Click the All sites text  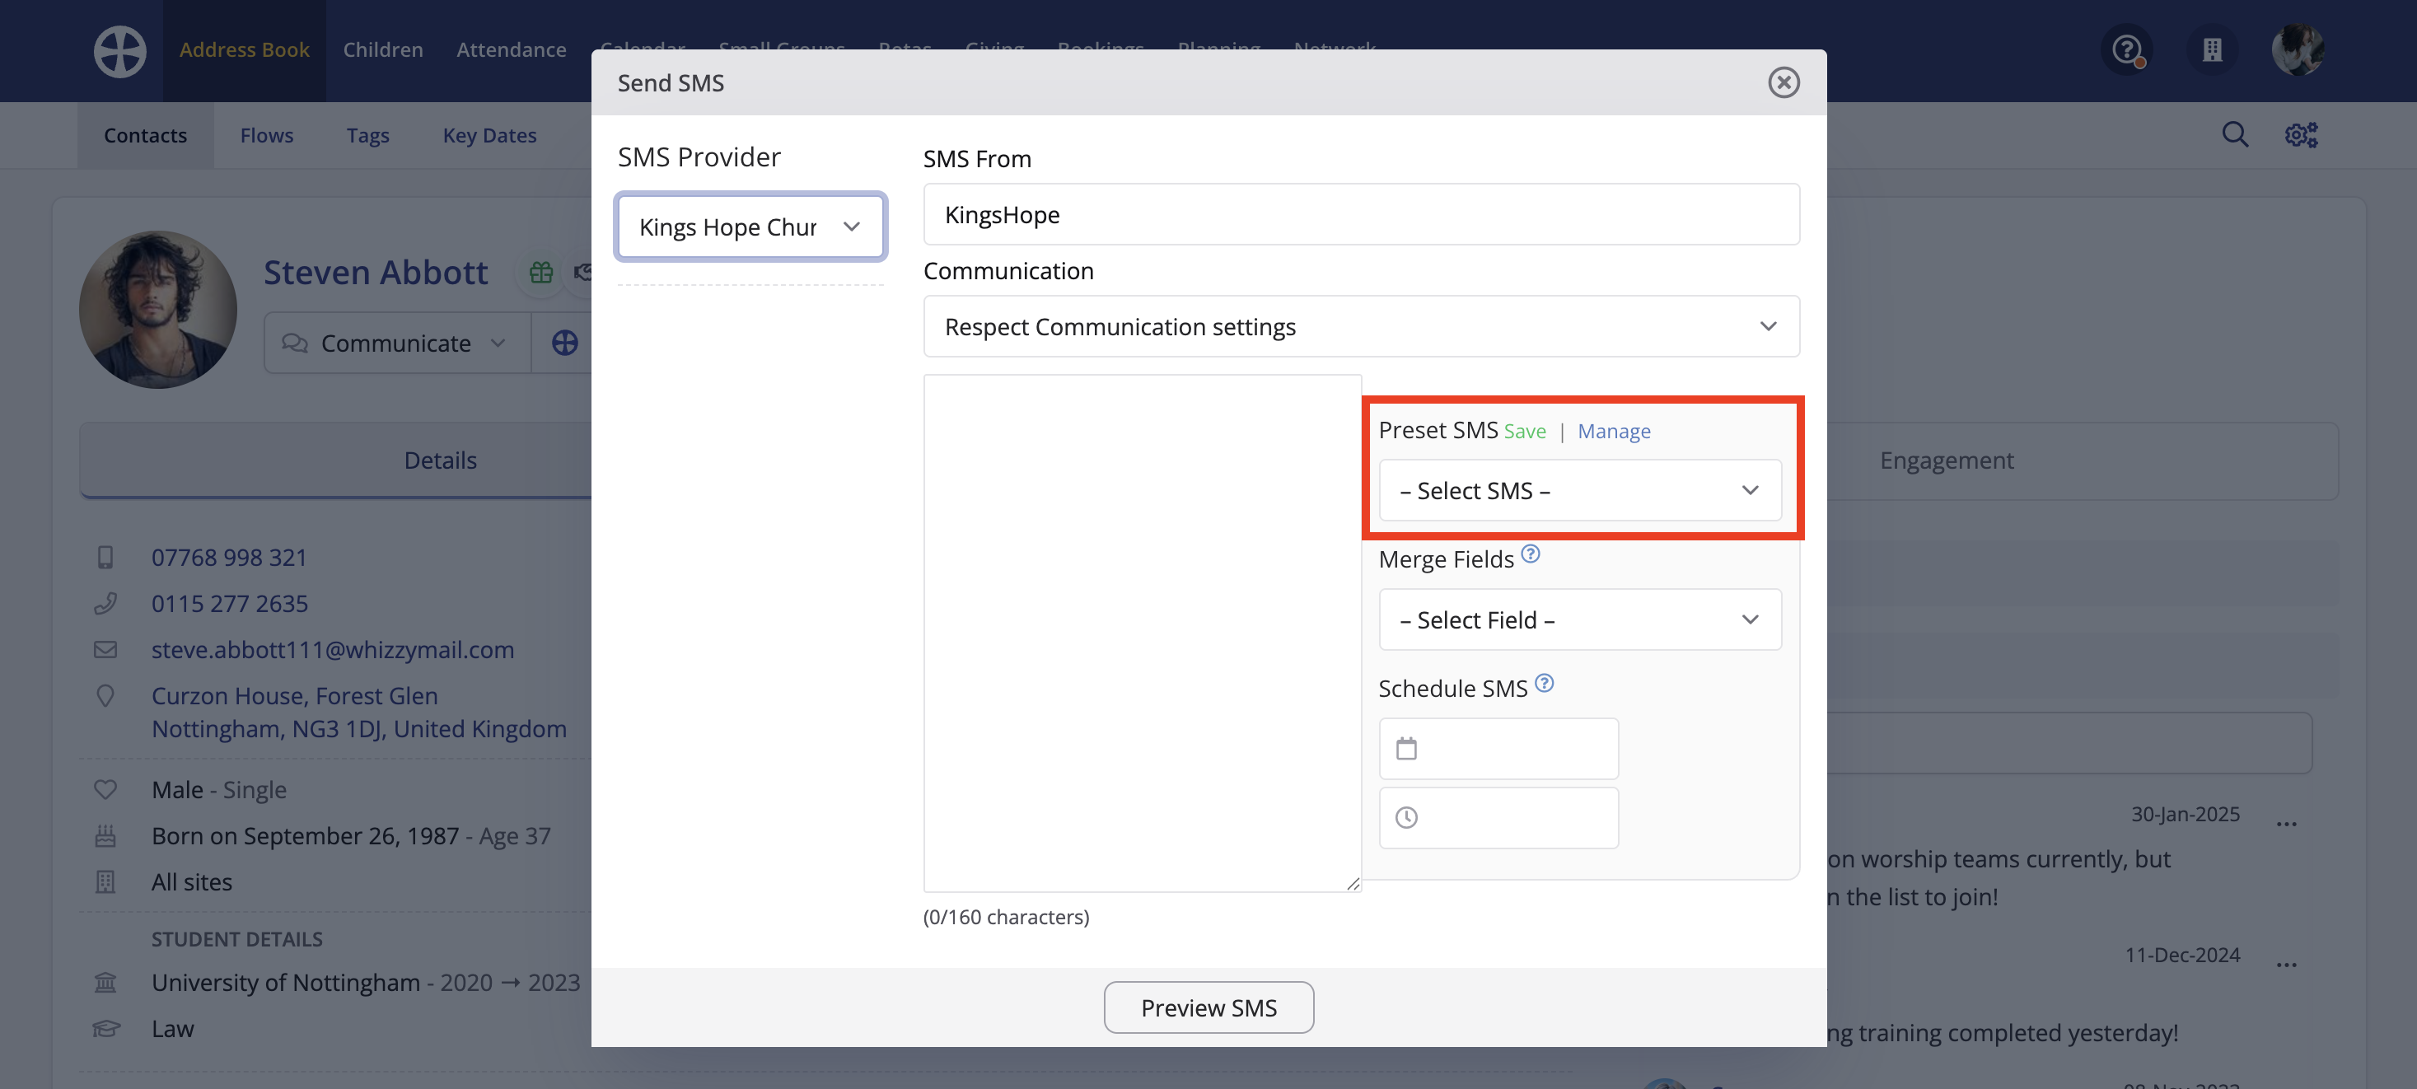[x=191, y=881]
